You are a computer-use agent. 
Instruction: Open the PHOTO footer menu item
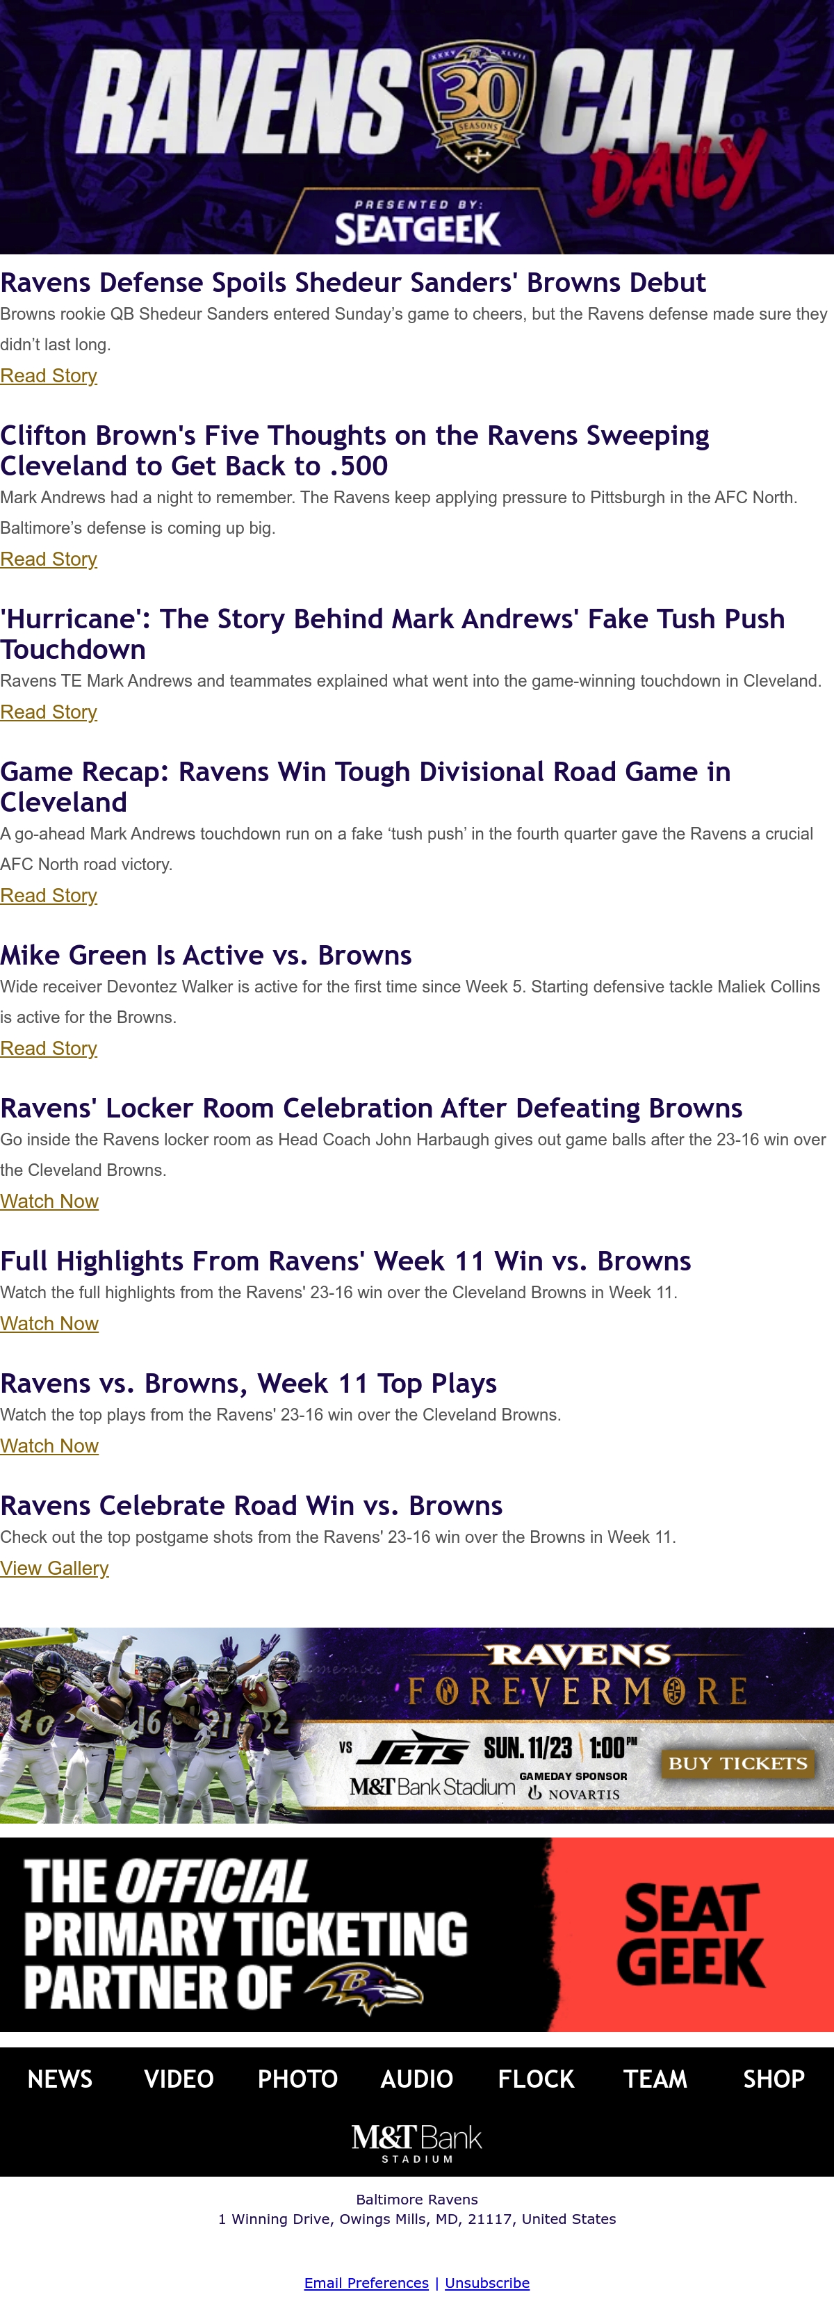tap(298, 2079)
